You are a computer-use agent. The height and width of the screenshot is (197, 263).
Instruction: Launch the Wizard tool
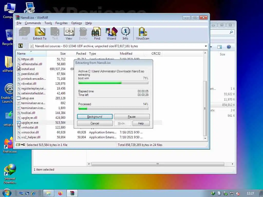[x=111, y=34]
